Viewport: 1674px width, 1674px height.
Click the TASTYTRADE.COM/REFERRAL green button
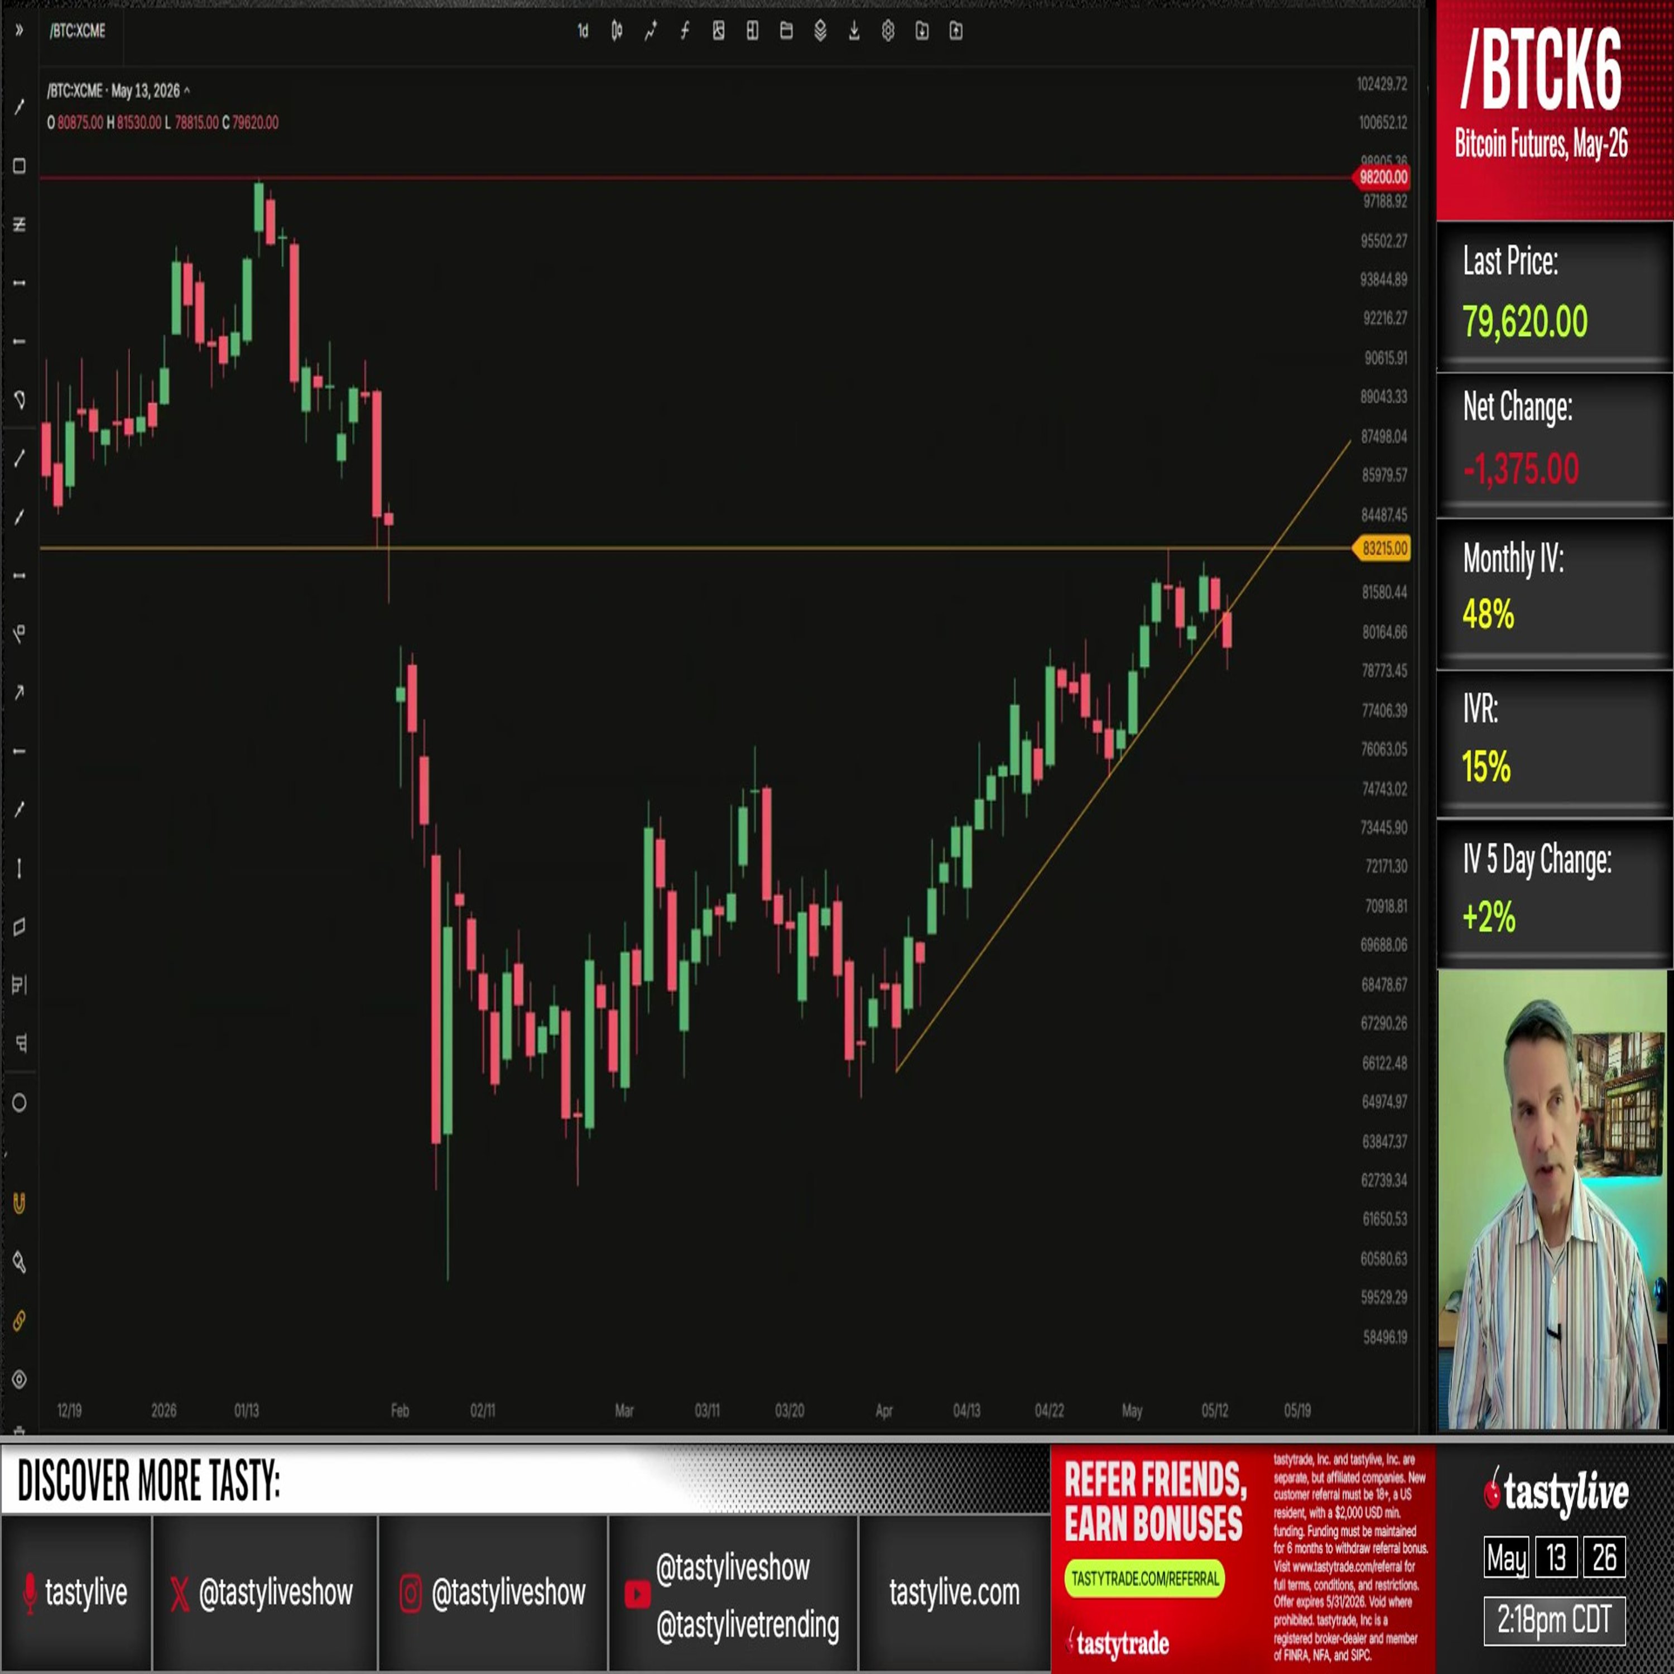(1144, 1578)
